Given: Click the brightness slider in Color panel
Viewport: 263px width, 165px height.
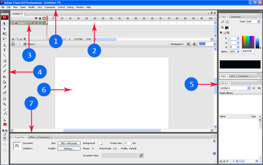Looking at the screenshot, I should pos(258,42).
